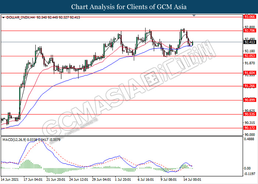
Task: Click the 17 Jun 04:01 time label
Action: [x=33, y=180]
